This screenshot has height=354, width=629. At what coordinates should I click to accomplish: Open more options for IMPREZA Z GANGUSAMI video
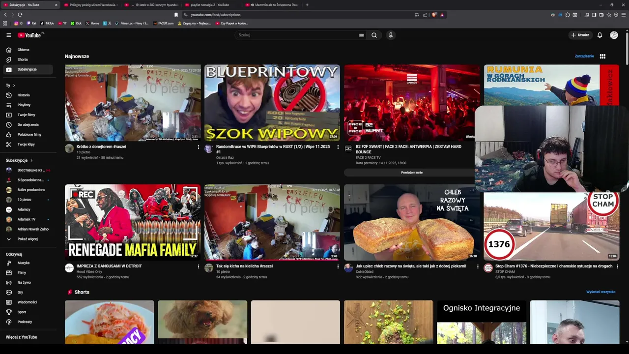[x=199, y=266]
